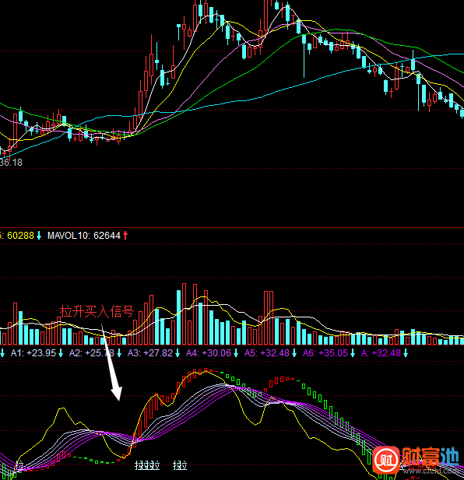Screen dimensions: 464x480
Task: Click the 36.18 low price label
Action: 12,163
